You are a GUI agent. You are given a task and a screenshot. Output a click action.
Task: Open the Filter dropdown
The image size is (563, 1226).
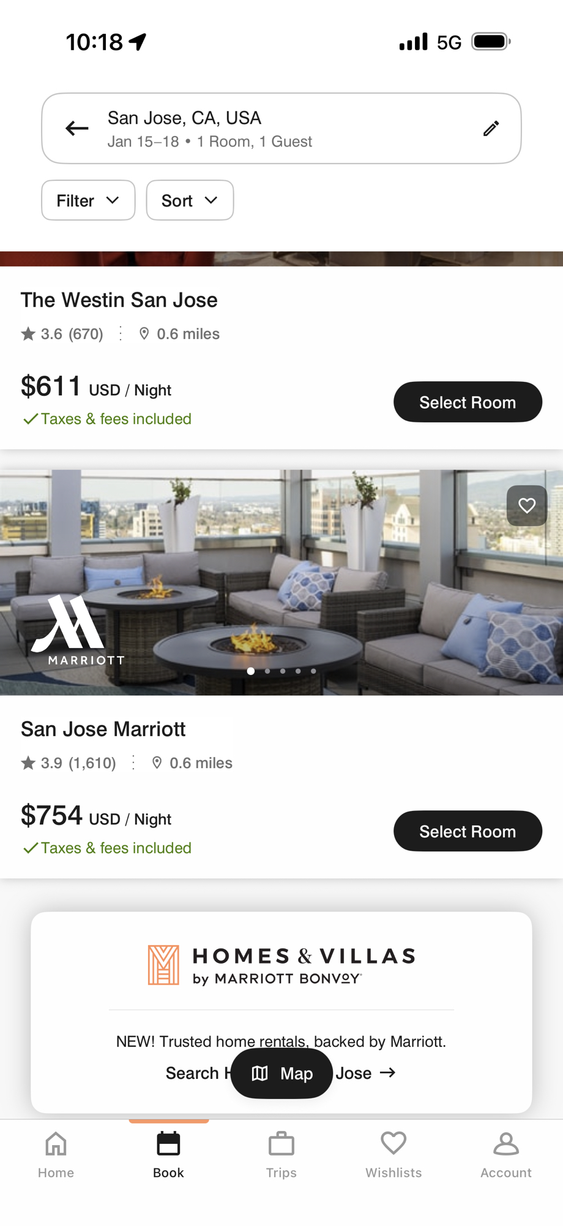tap(88, 200)
